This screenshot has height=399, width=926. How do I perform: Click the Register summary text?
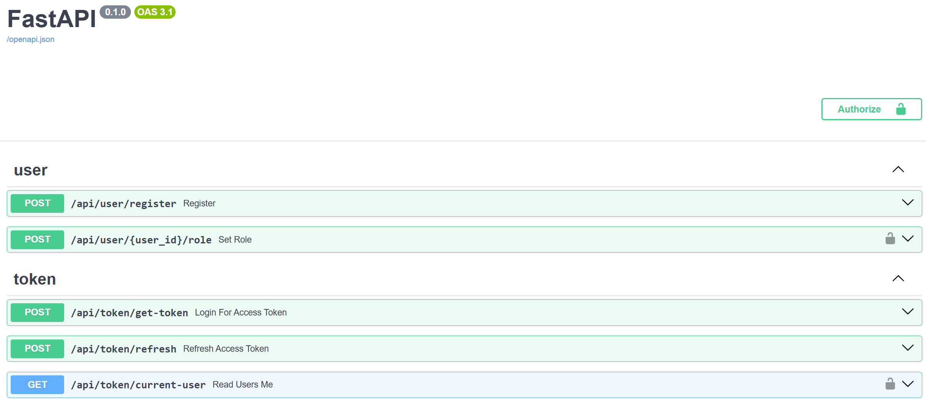pos(199,203)
